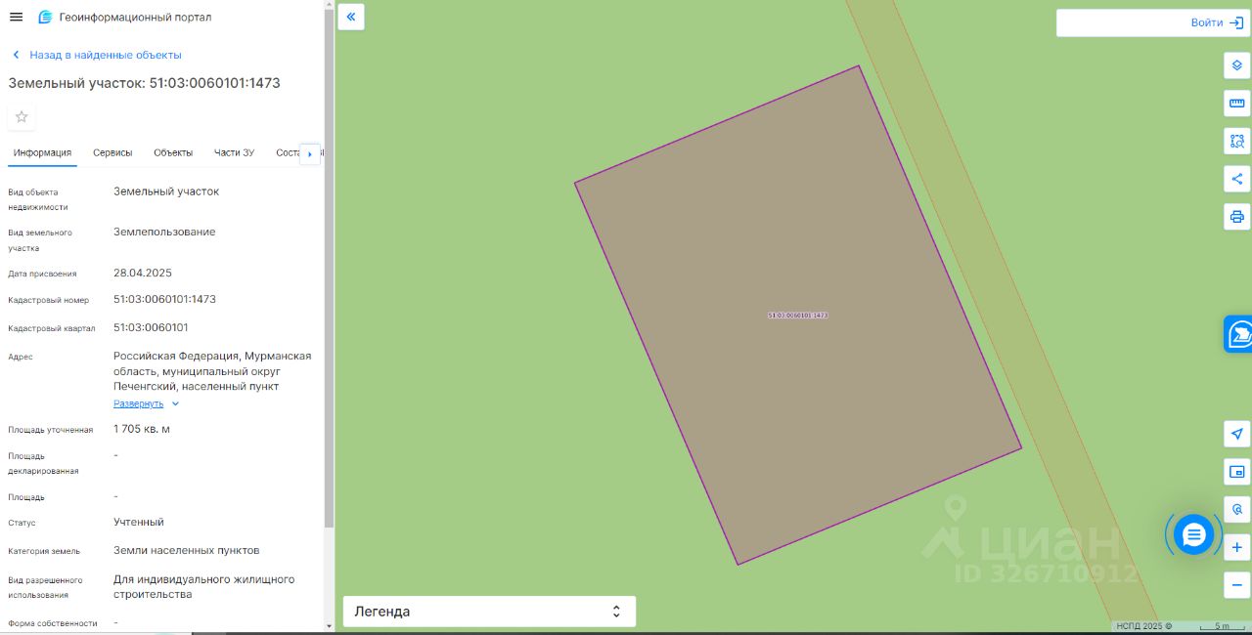Click the Площадь уточненная label

coord(51,430)
